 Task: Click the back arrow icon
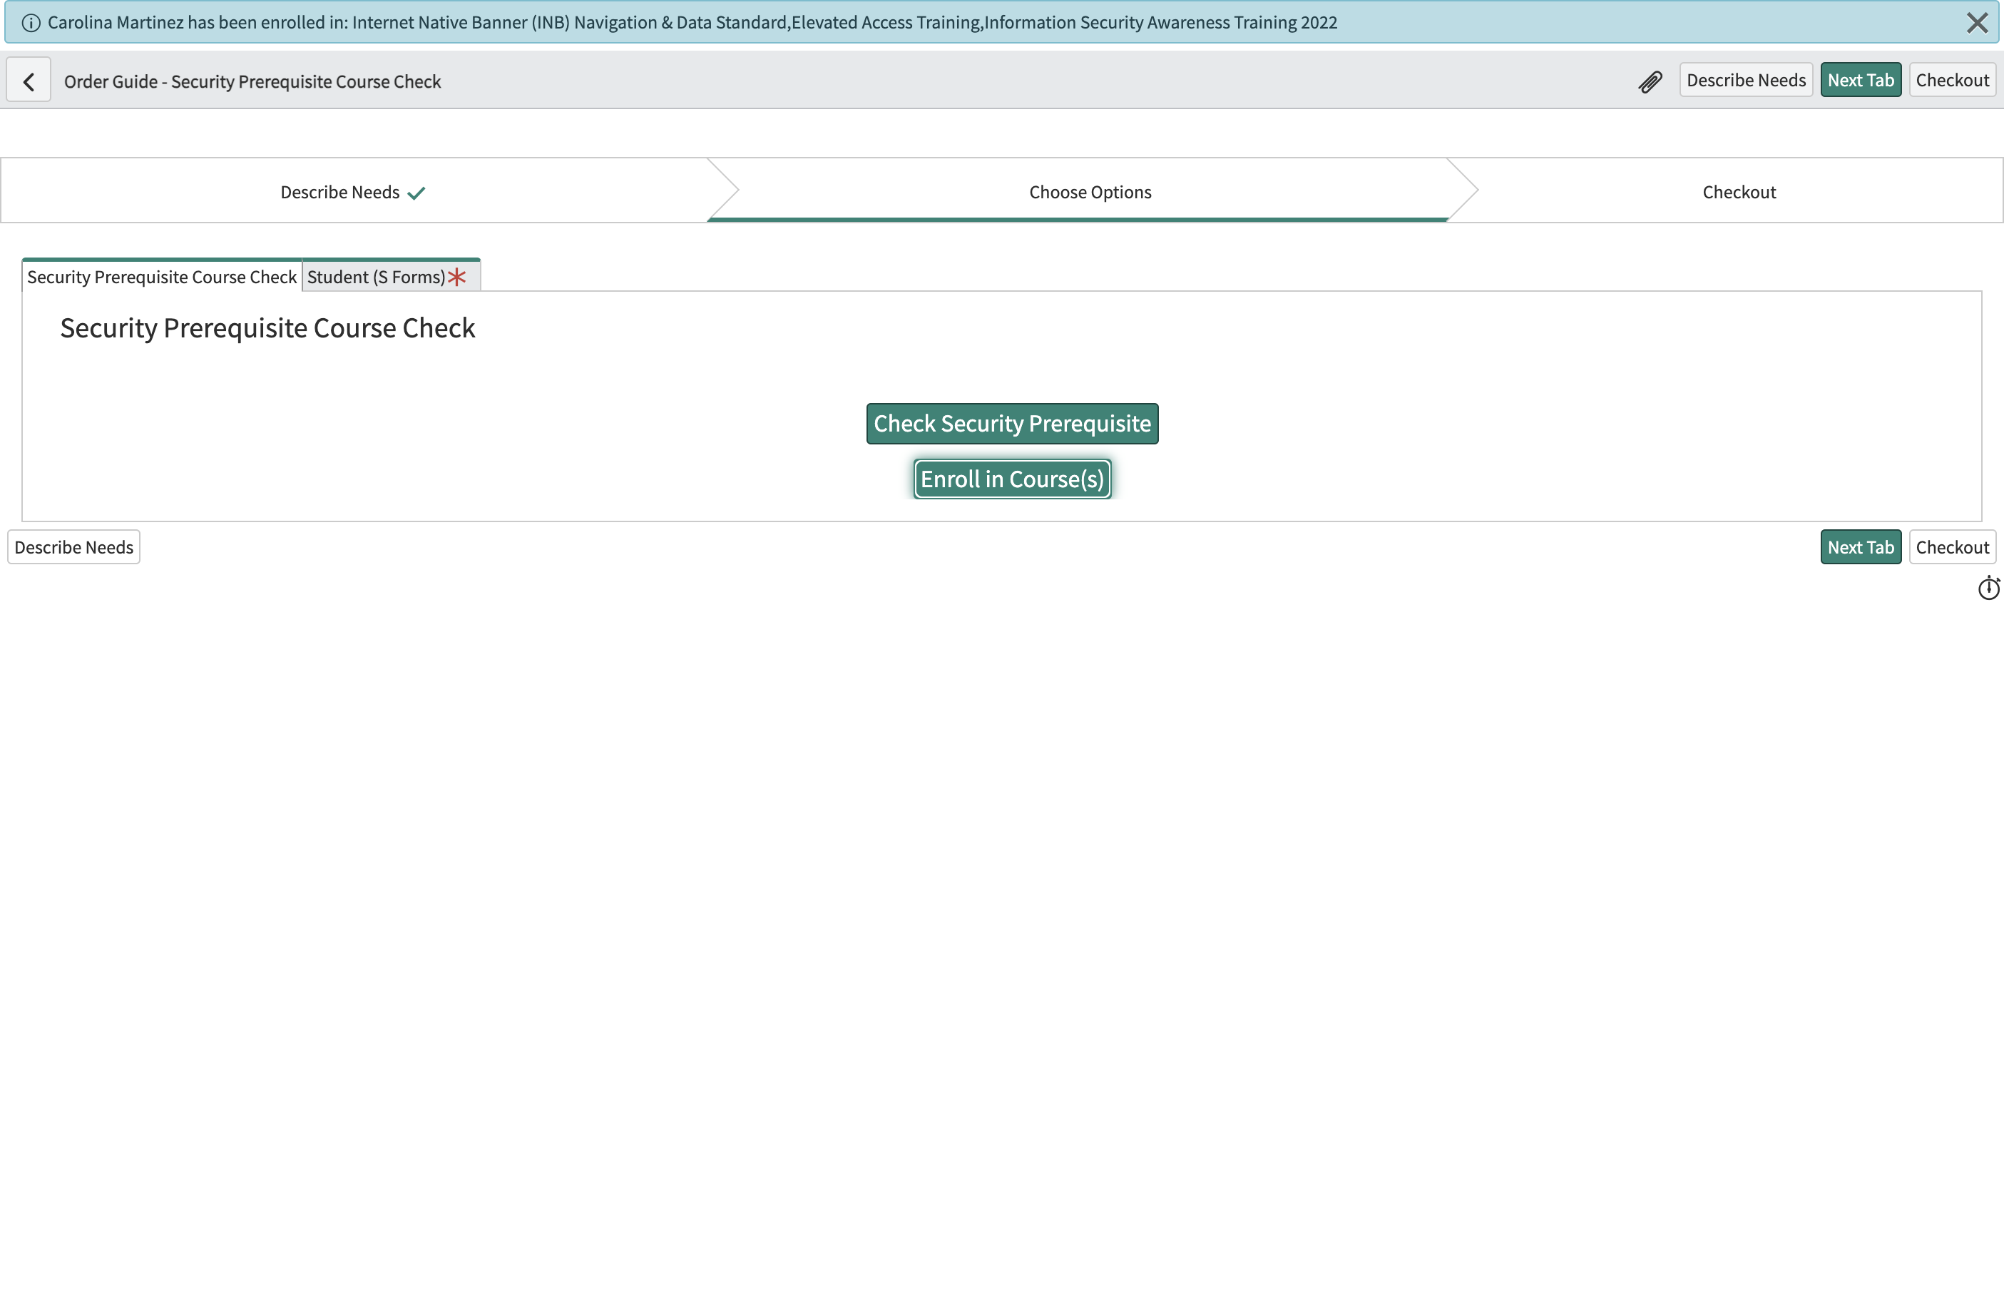click(29, 81)
